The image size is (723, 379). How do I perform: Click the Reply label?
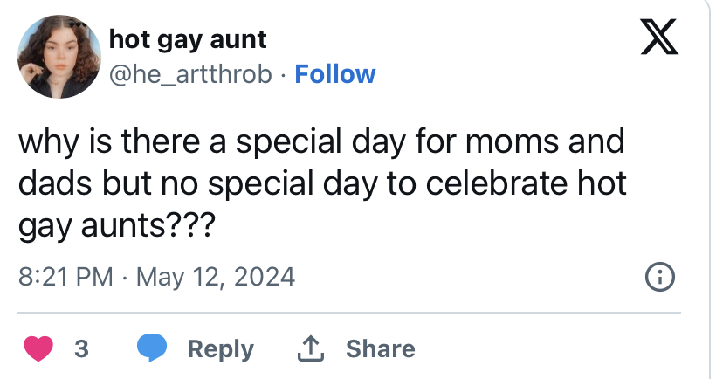[x=220, y=349]
